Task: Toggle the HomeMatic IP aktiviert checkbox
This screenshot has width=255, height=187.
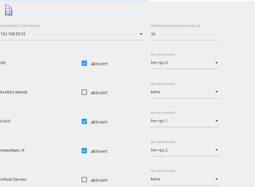Action: click(84, 151)
